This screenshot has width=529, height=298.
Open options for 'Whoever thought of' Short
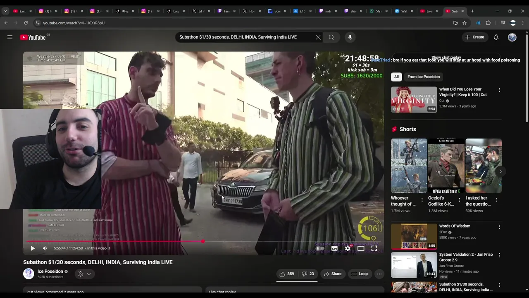point(422,200)
